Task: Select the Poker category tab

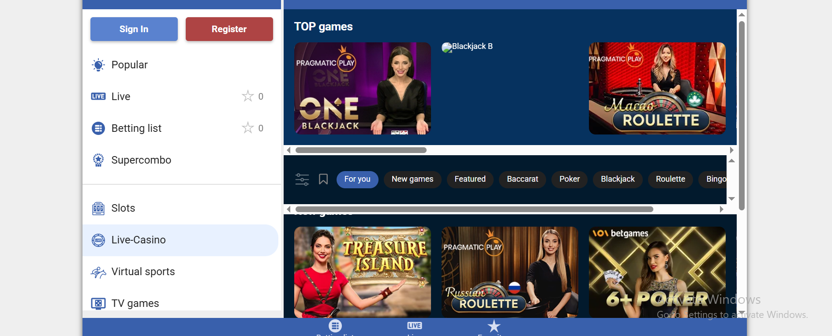Action: point(570,179)
